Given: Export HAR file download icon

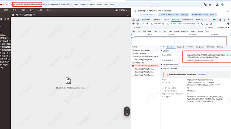Looking at the screenshot, I should coord(211,24).
